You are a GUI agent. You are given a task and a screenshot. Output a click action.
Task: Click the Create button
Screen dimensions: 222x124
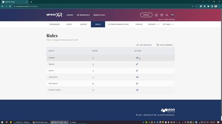(x=146, y=15)
